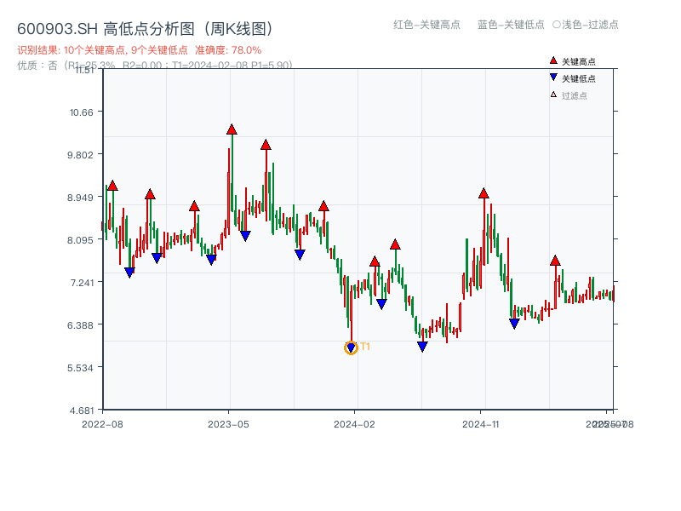This screenshot has height=511, width=681.
Task: Select the first red triangle marker near 2022-08
Action: click(112, 184)
